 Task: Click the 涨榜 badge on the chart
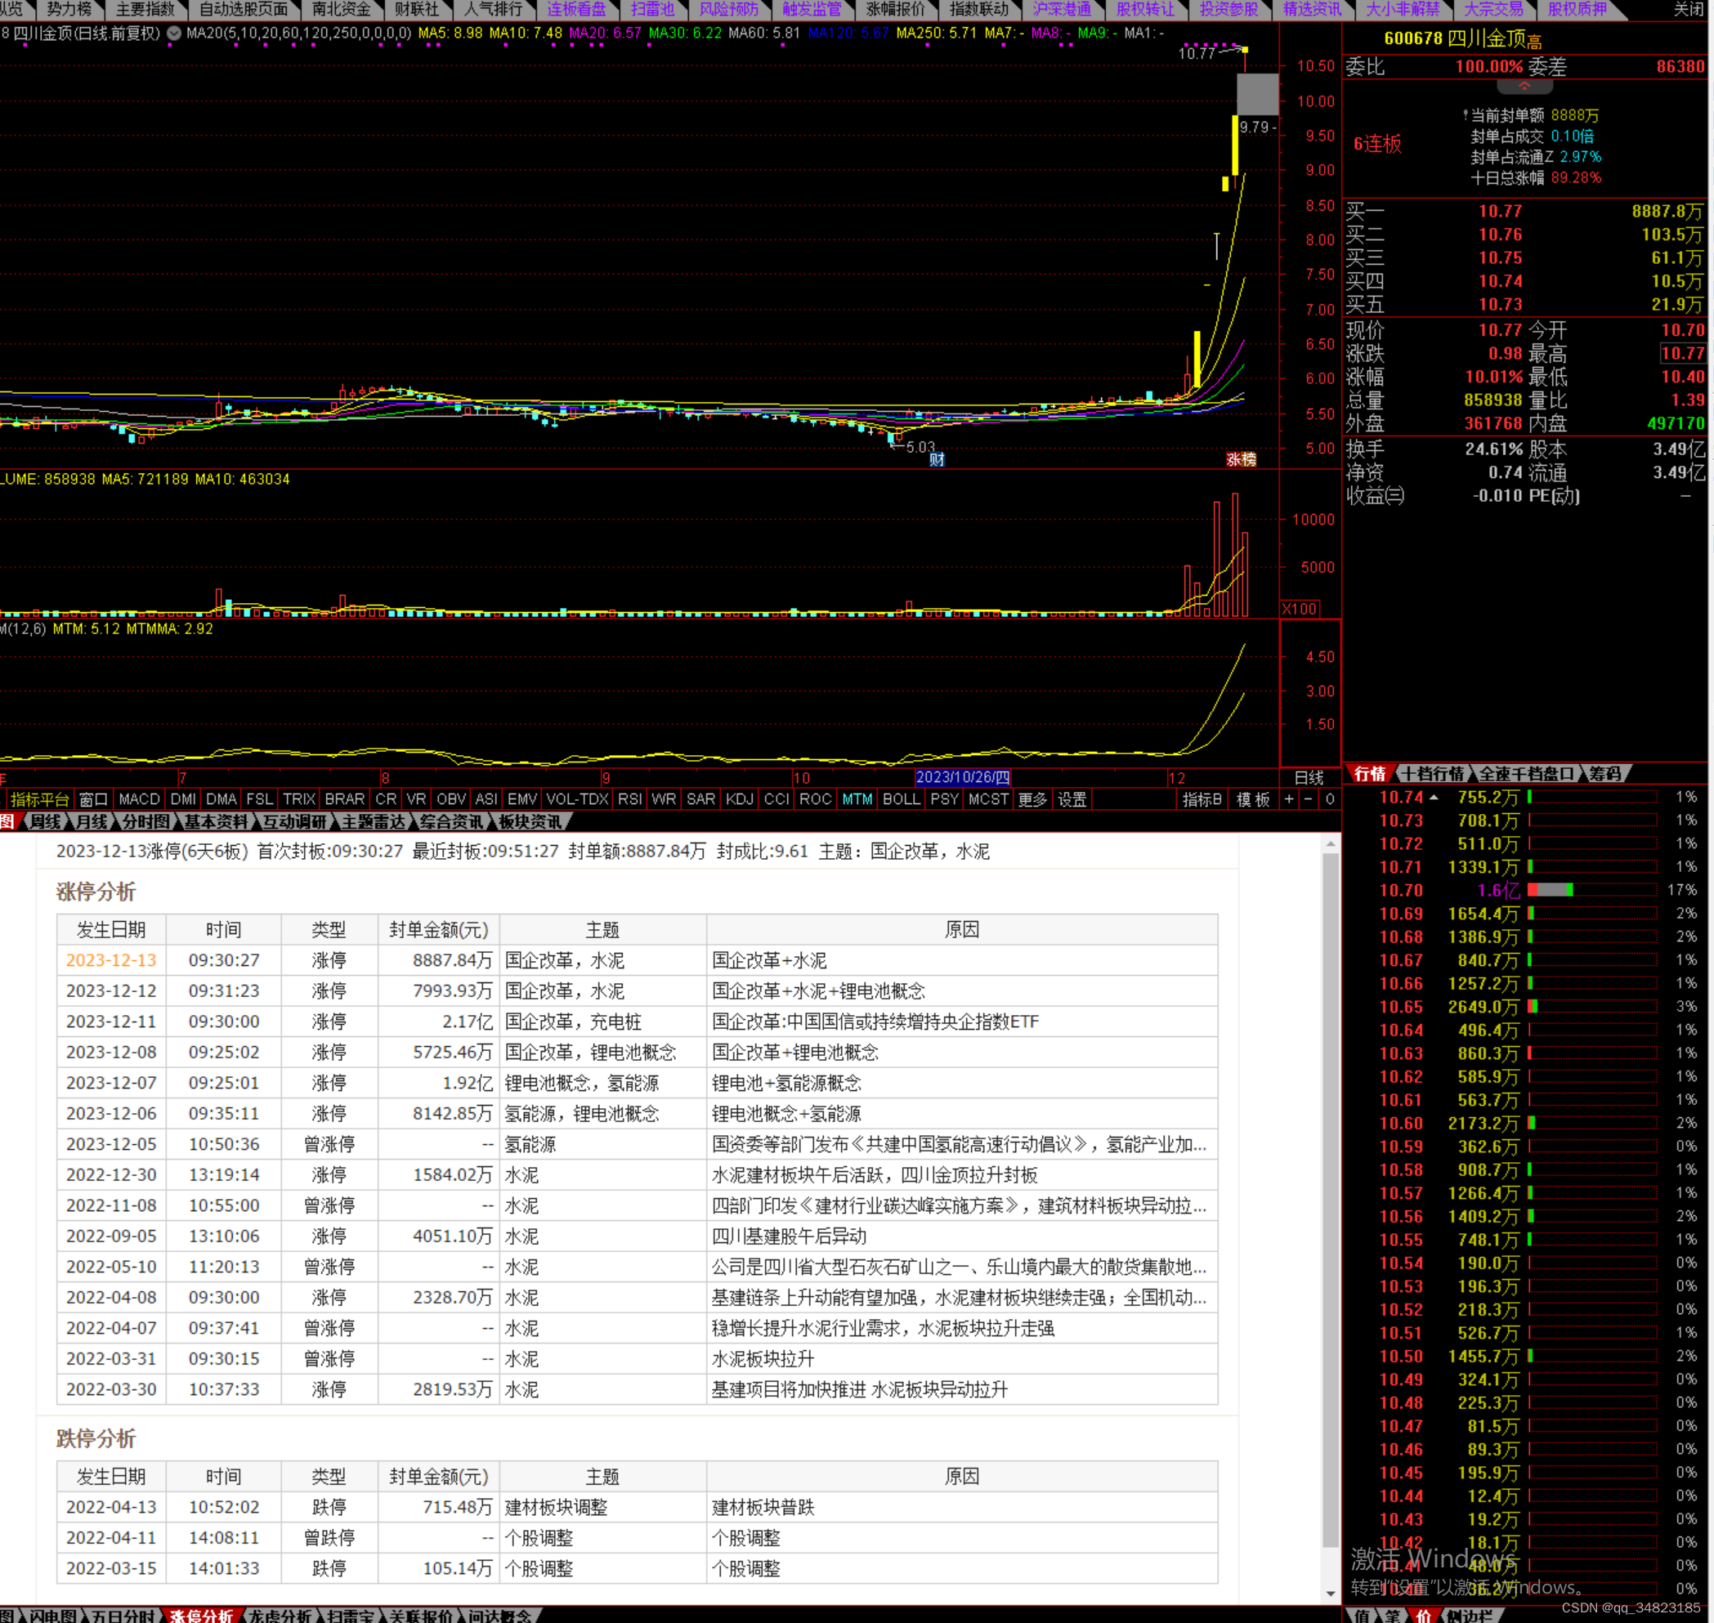tap(1241, 459)
